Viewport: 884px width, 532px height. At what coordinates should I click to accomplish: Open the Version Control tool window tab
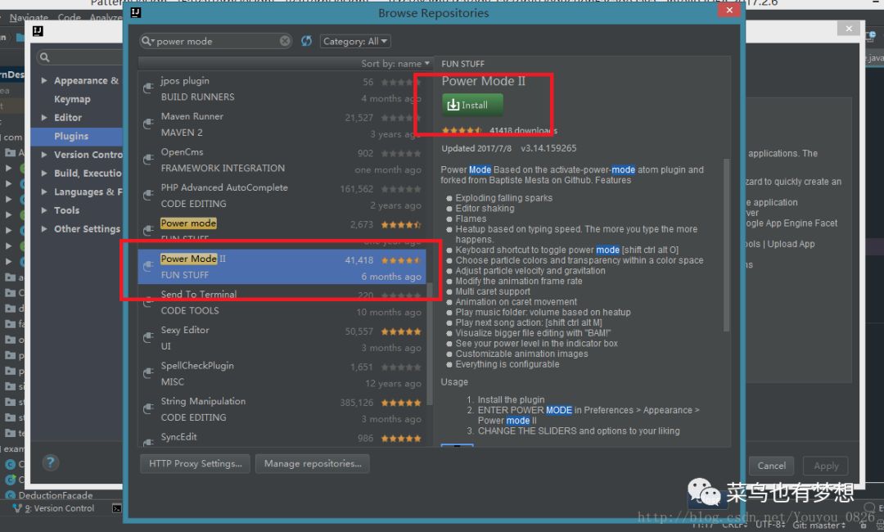[x=53, y=508]
